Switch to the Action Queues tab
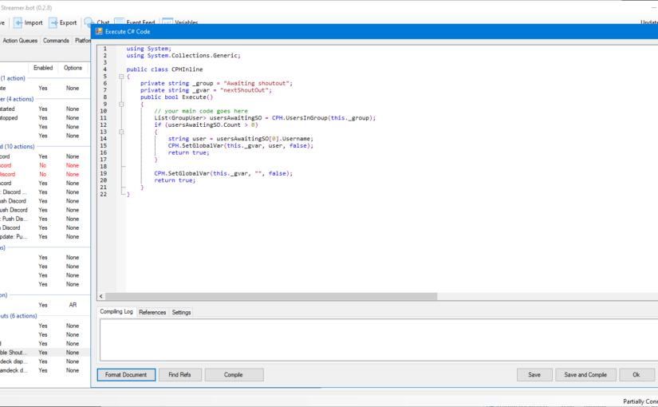The height and width of the screenshot is (407, 658). click(20, 41)
